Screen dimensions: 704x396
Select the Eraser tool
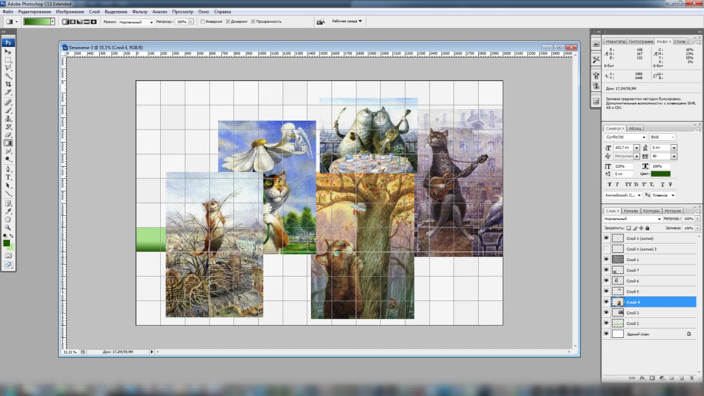click(x=8, y=134)
